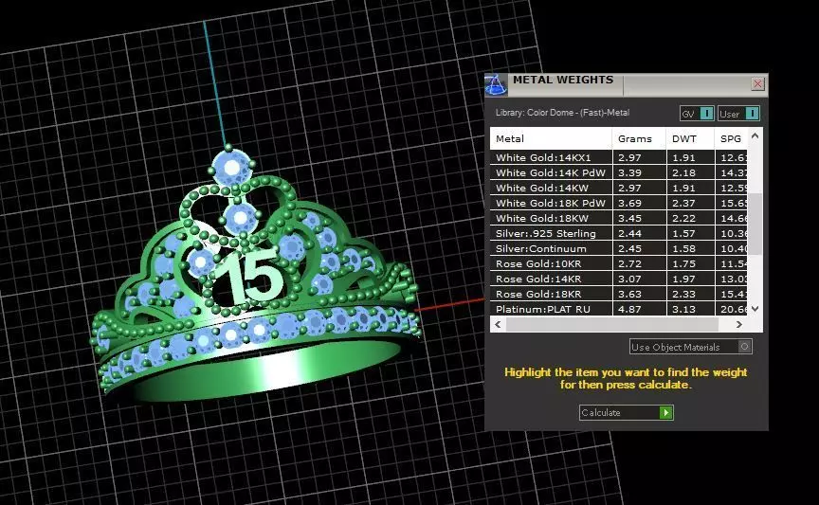Click the SPG column header
Screen dimensions: 819x505
(x=731, y=139)
